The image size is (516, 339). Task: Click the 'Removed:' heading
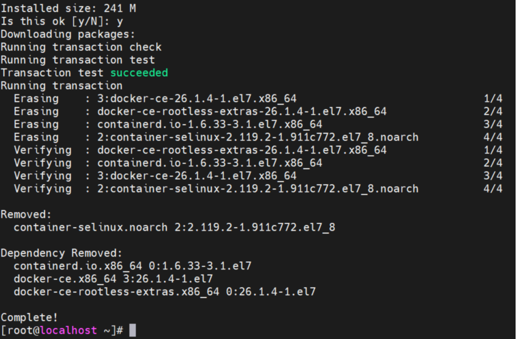[26, 214]
